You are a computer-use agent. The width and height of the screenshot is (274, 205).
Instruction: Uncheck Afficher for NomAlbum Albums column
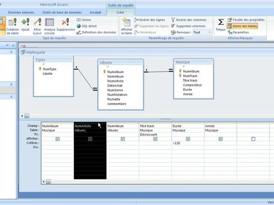(x=123, y=139)
